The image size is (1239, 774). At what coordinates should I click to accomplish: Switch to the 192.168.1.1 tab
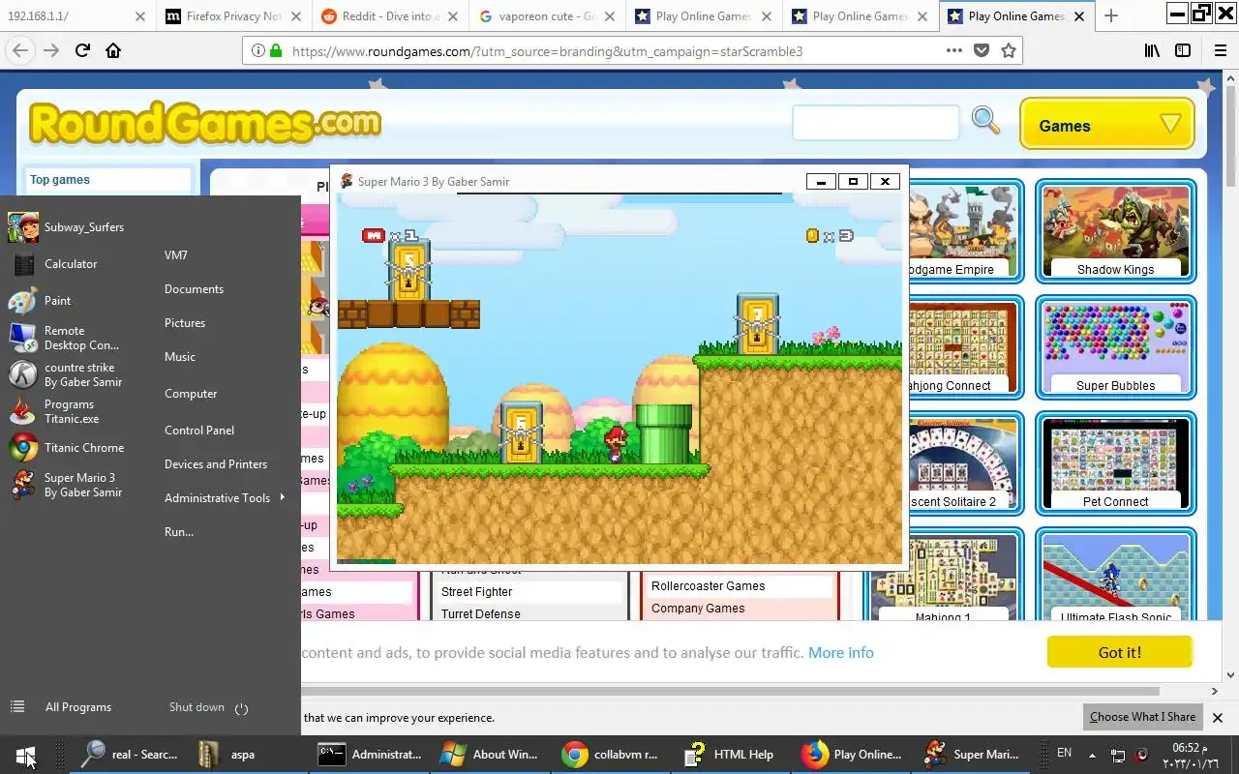tap(77, 15)
